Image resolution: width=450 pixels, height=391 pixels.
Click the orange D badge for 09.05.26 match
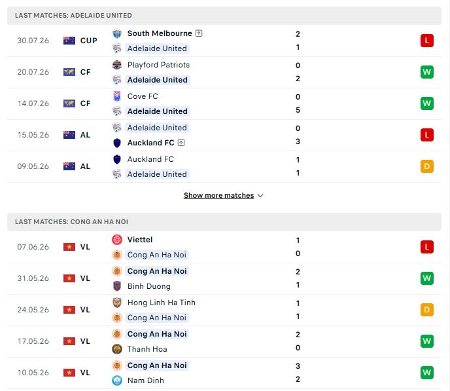[426, 166]
